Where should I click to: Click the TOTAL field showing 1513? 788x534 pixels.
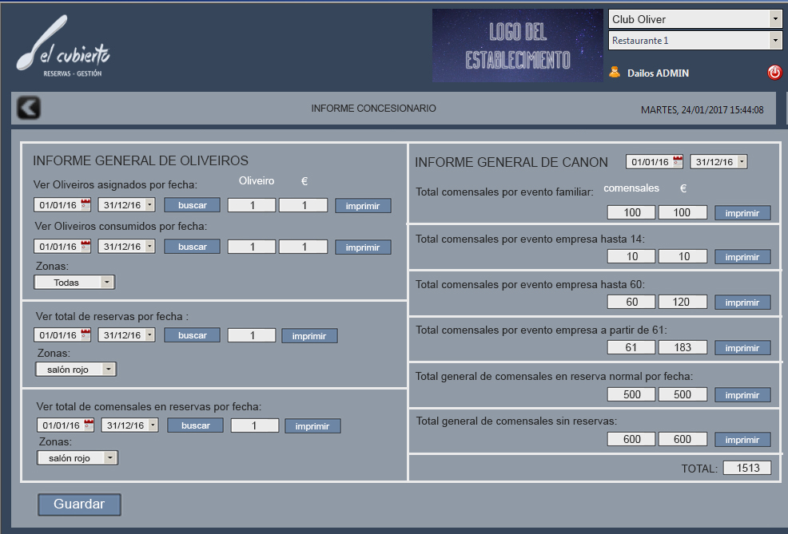tap(746, 469)
